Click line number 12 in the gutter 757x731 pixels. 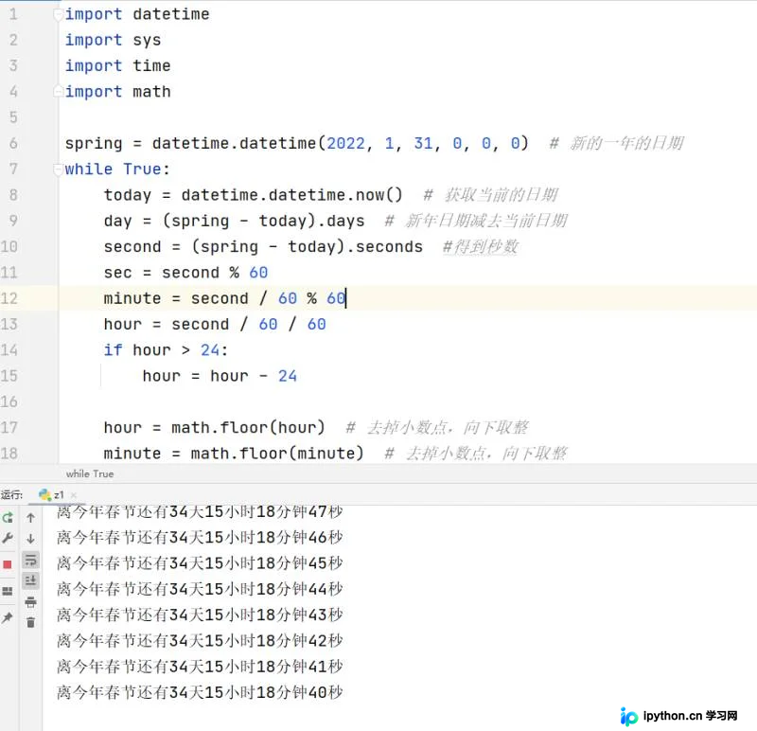coord(9,298)
